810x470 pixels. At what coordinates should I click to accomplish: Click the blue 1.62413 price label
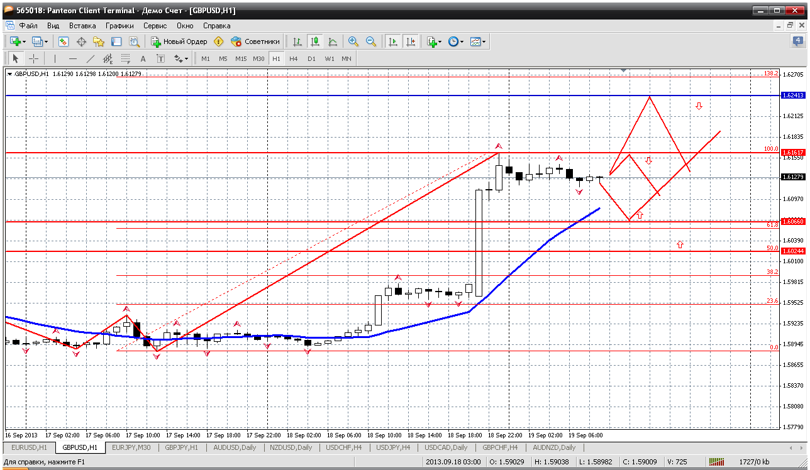coord(792,96)
